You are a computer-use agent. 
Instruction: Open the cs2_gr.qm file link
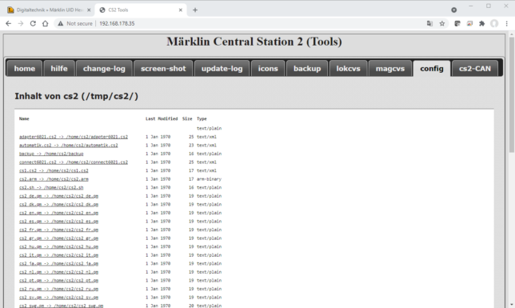coord(58,238)
